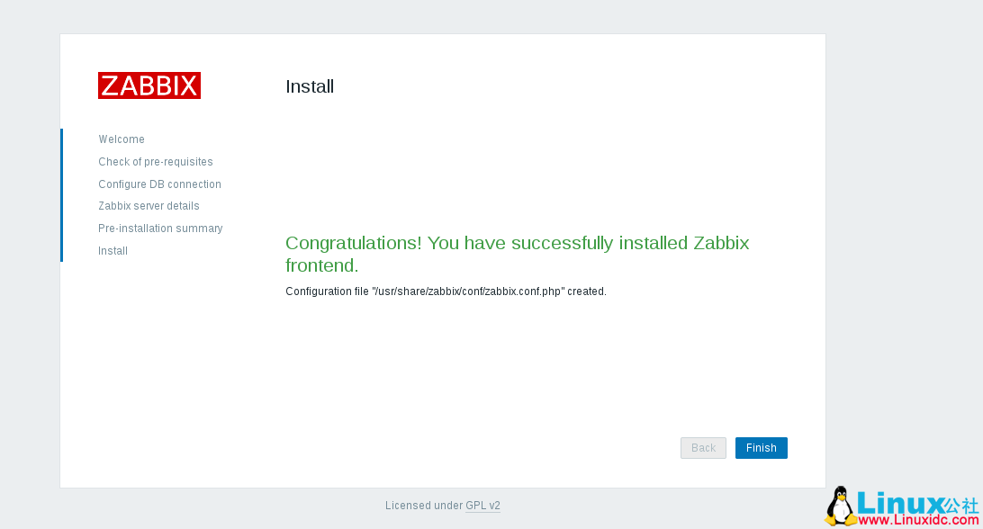983x529 pixels.
Task: Click the blue step progress bar
Action: pyautogui.click(x=61, y=195)
